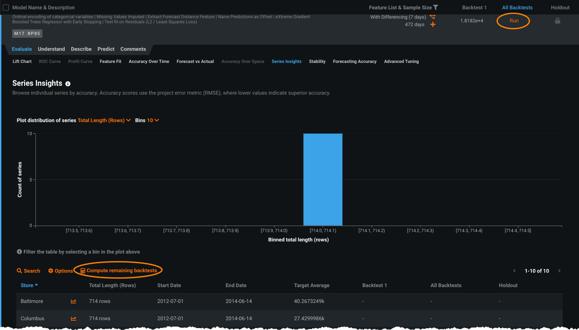The width and height of the screenshot is (579, 330).
Task: Expand the Bins 10 dropdown
Action: tap(153, 120)
